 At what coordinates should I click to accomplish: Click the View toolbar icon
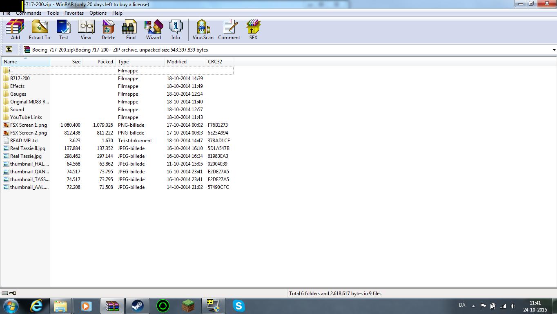(86, 30)
